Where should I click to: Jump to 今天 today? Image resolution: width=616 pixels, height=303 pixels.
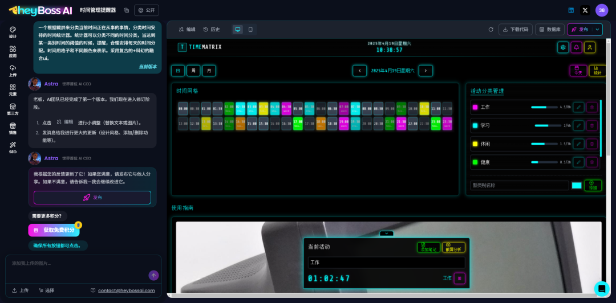coord(578,71)
